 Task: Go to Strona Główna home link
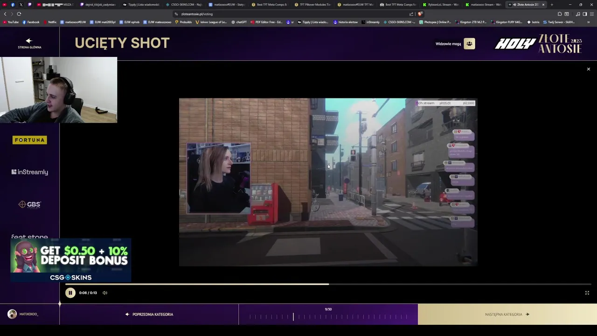tap(29, 44)
